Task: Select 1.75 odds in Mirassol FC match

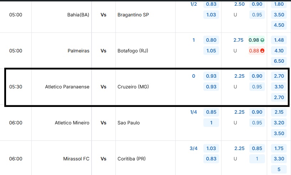Action: click(x=279, y=148)
